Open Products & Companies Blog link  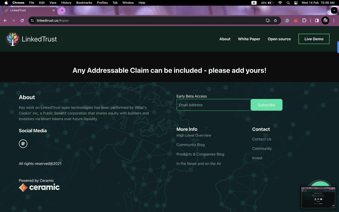pos(200,154)
